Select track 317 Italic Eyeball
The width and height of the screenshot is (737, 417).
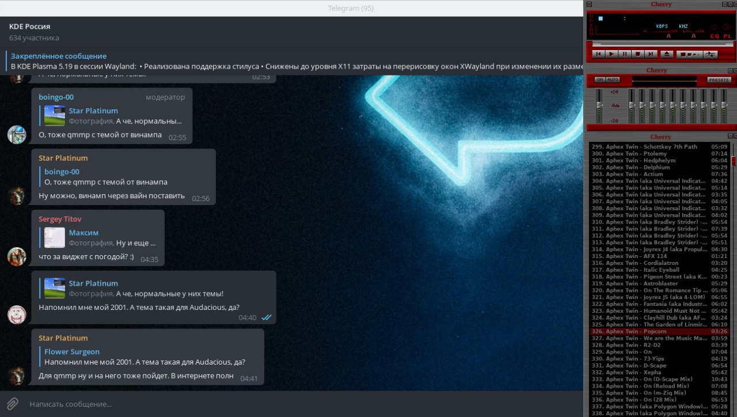659,270
